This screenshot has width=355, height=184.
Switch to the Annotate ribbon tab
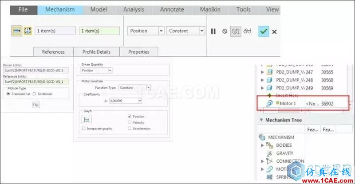(x=172, y=10)
